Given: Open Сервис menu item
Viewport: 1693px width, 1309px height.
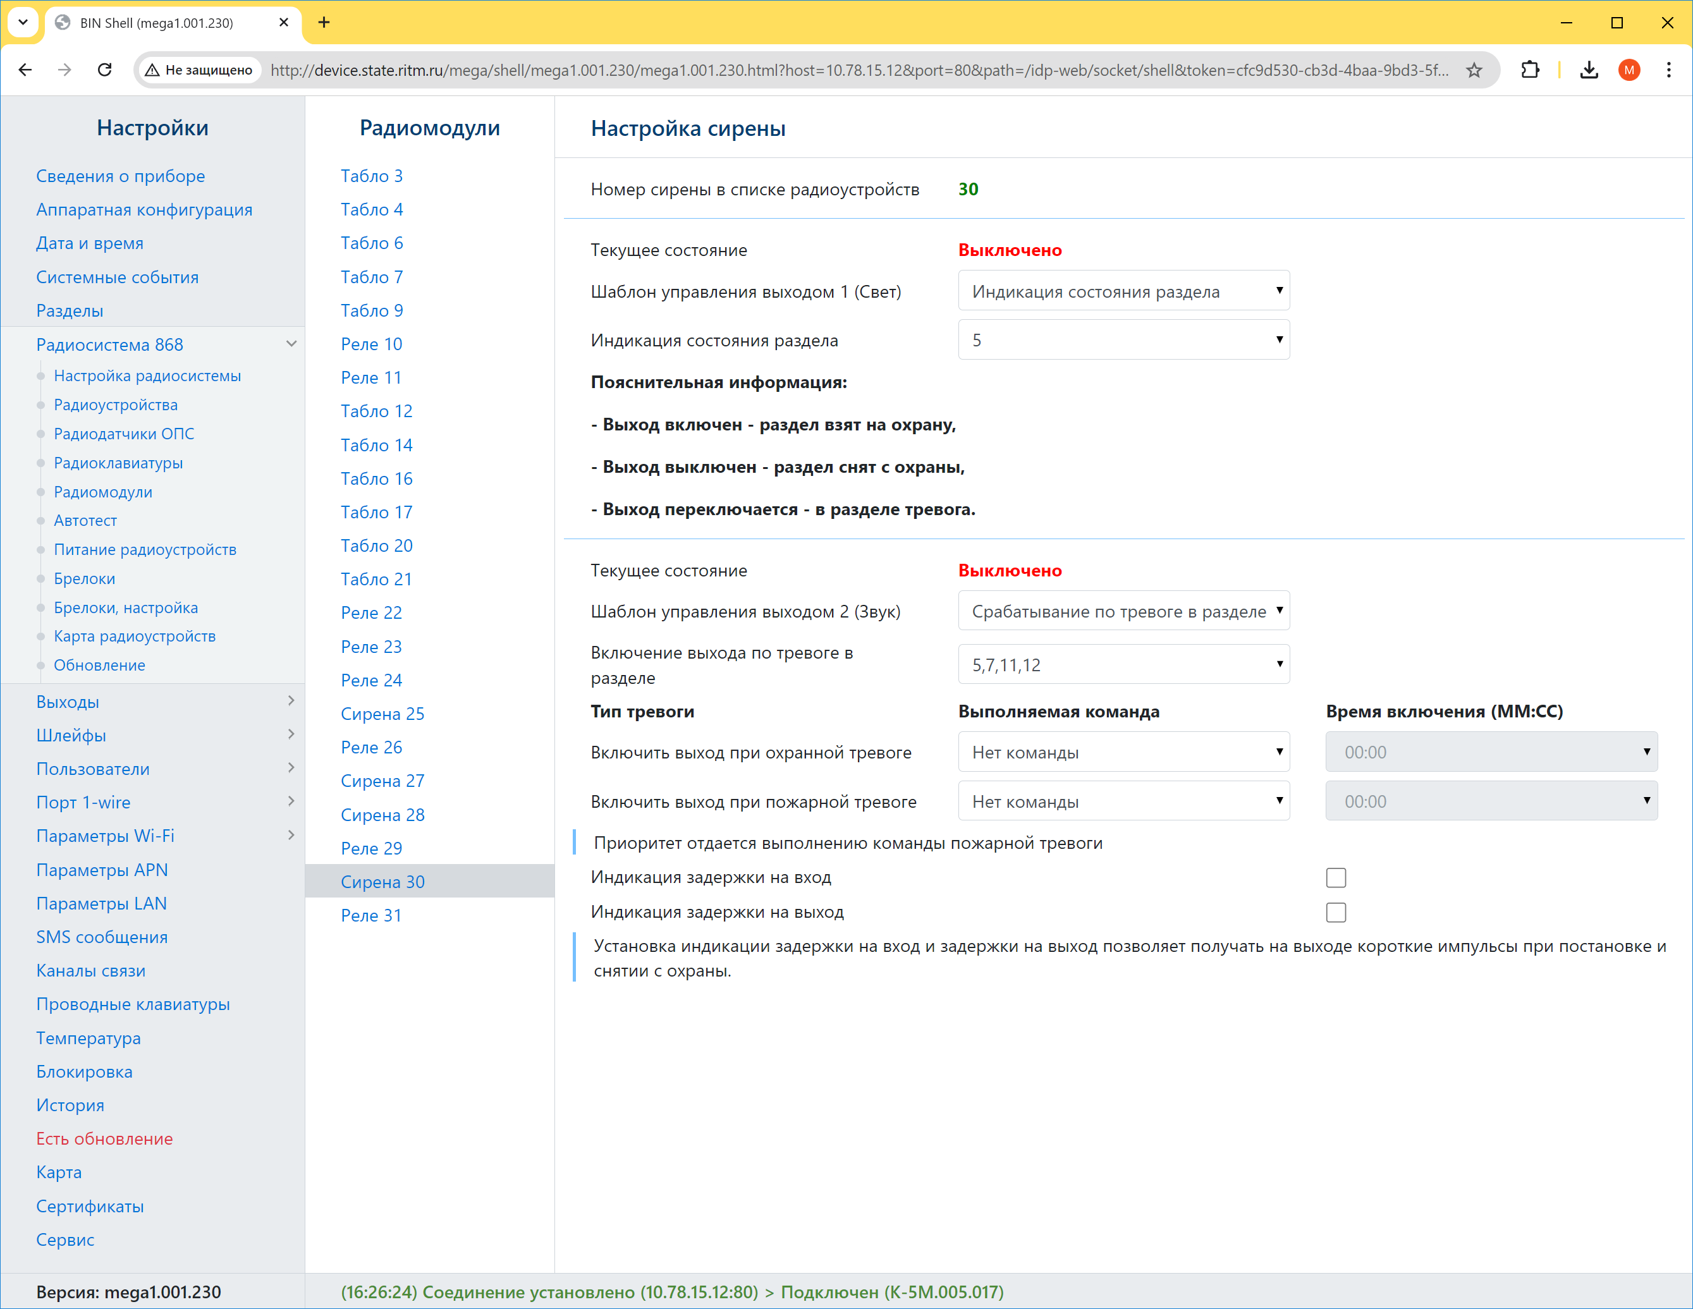Looking at the screenshot, I should (x=65, y=1239).
